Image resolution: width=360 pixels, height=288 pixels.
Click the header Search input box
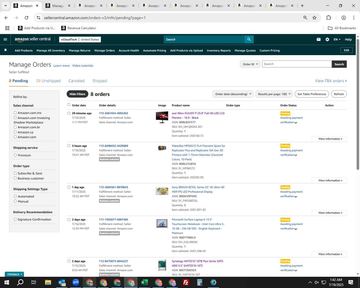coord(204,39)
